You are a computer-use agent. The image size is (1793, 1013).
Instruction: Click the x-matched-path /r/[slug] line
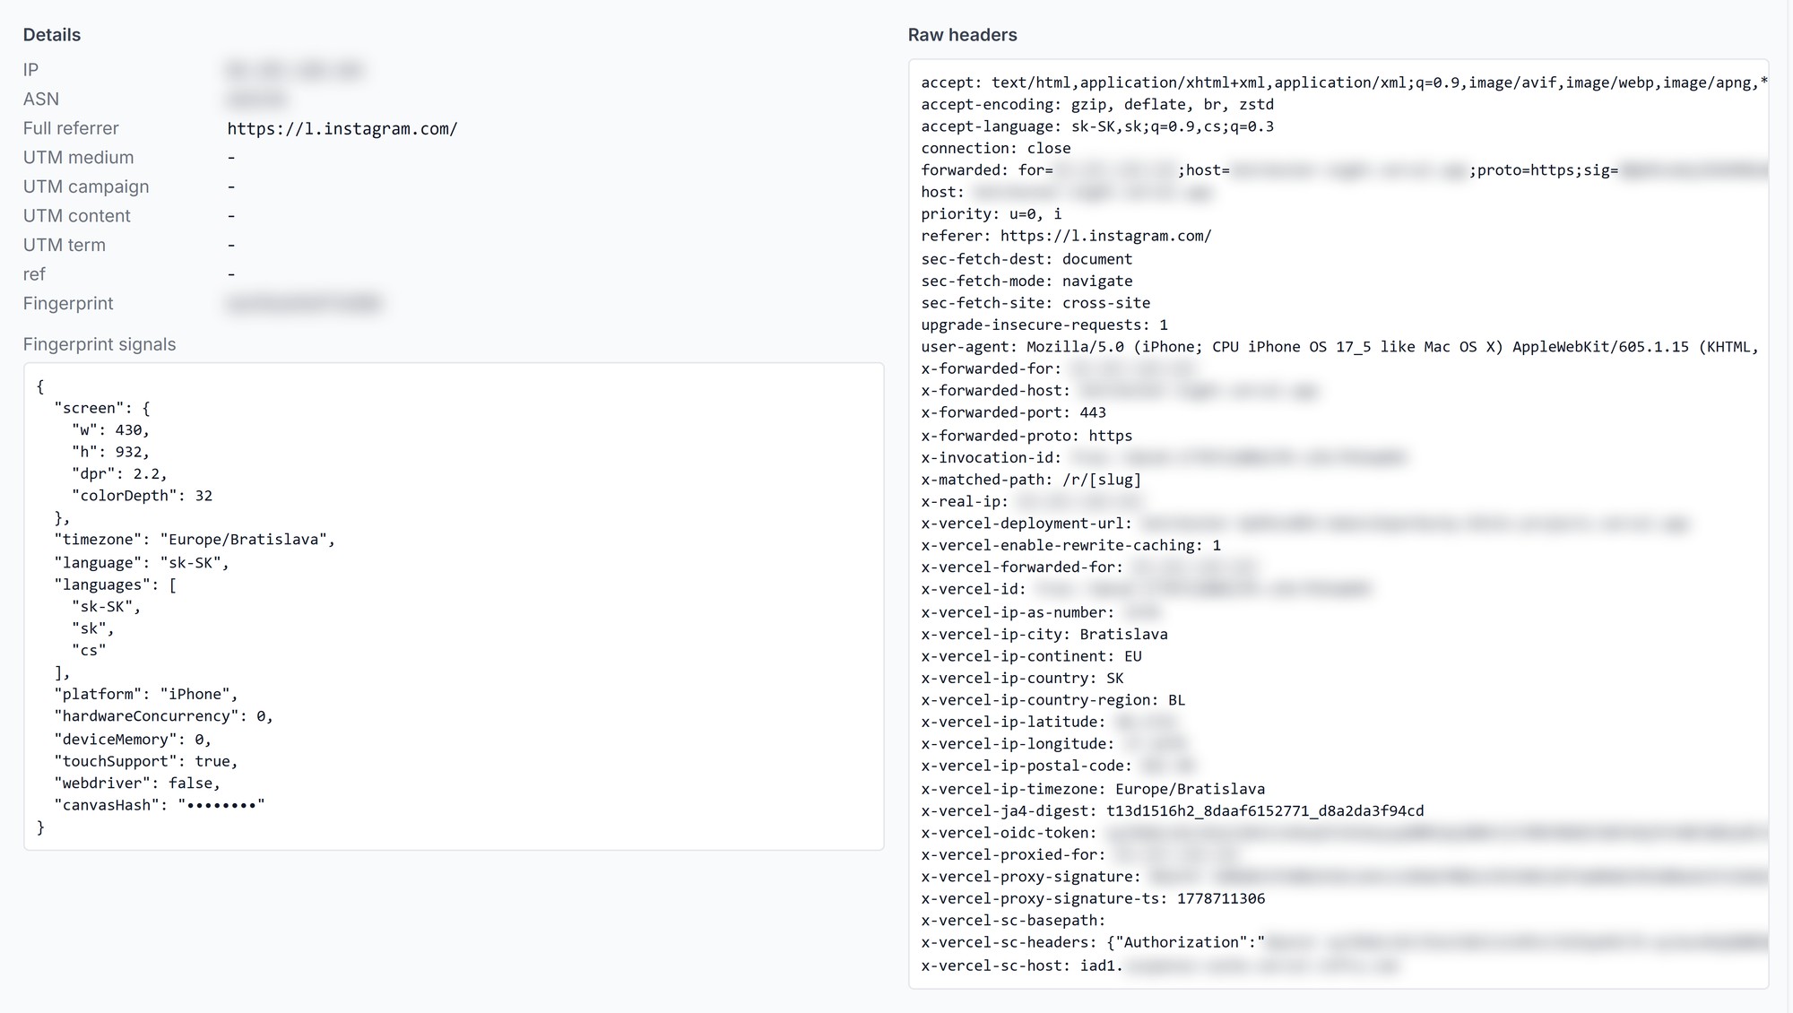pos(1031,480)
